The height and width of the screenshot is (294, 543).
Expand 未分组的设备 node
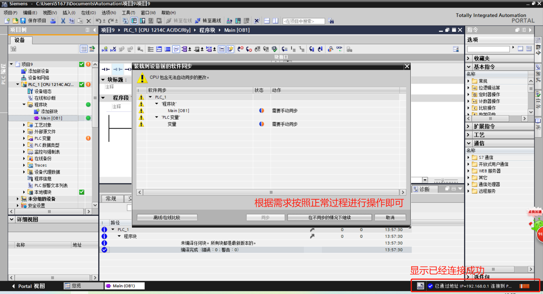[18, 199]
